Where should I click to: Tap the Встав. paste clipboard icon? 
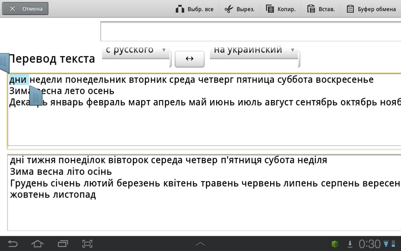point(311,9)
